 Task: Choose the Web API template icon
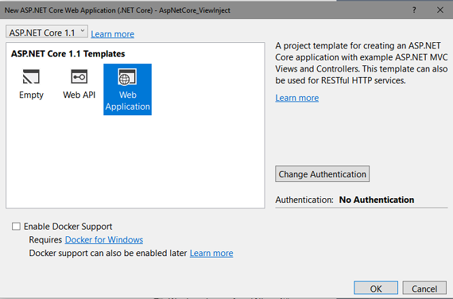coord(79,77)
